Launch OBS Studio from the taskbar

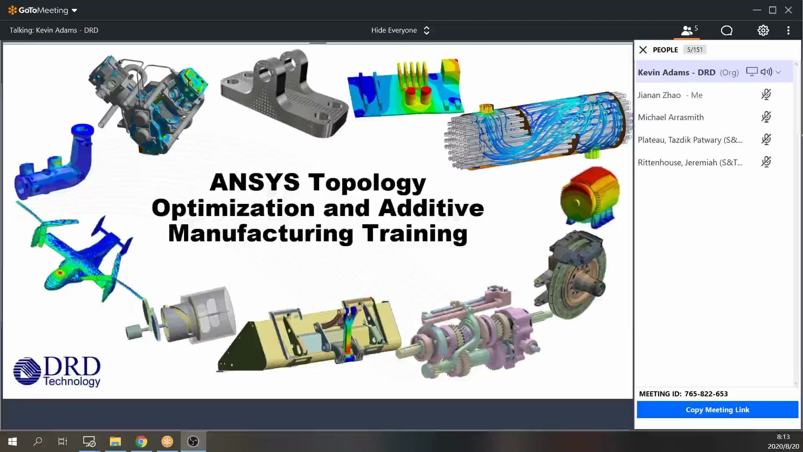click(x=192, y=441)
